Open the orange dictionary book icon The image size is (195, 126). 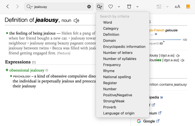pos(188,7)
